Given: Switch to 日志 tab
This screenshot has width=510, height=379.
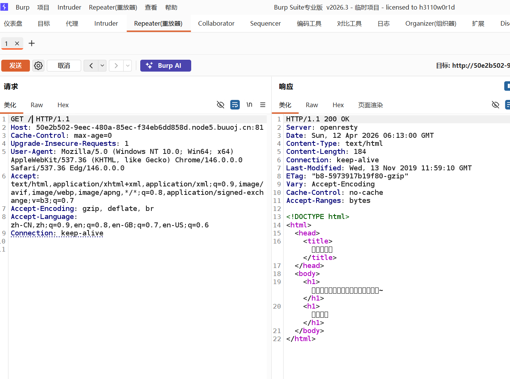Looking at the screenshot, I should coord(384,23).
